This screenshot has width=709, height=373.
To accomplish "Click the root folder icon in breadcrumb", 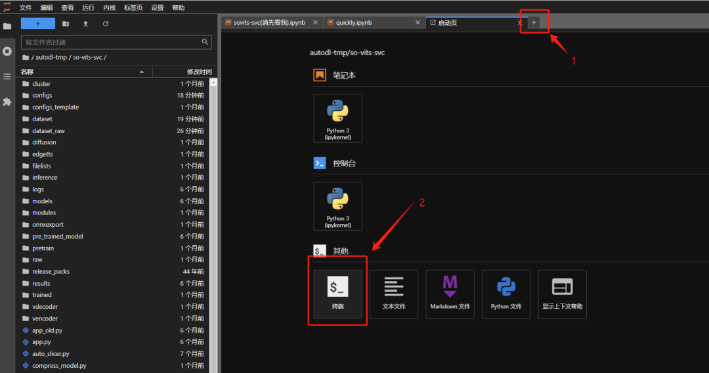I will coord(26,57).
